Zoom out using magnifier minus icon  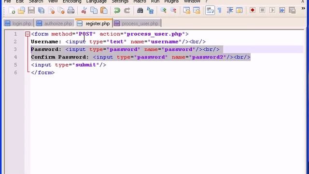[173, 10]
